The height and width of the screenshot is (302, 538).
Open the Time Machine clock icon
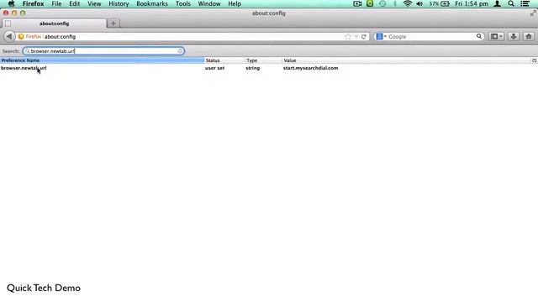pyautogui.click(x=382, y=3)
